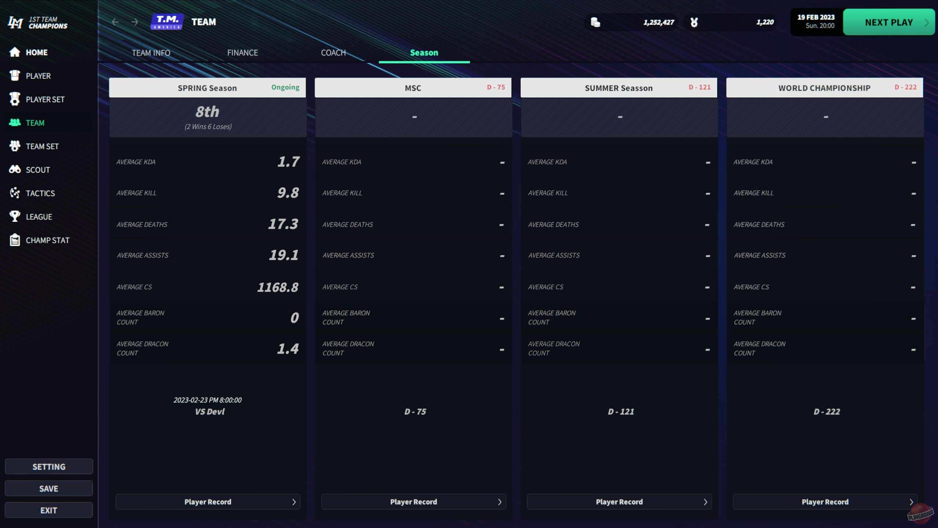Navigate forward with right arrow icon
Viewport: 938px width, 528px height.
point(135,22)
